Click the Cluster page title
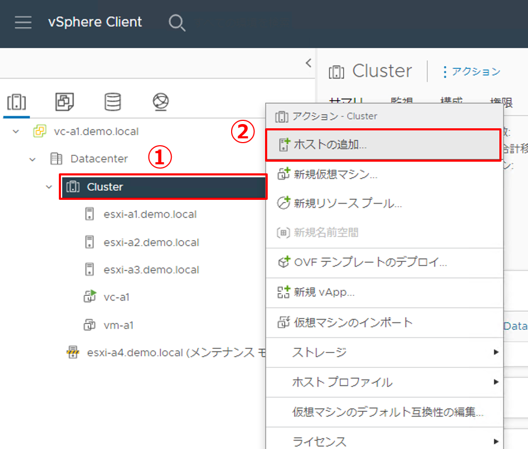Viewport: 528px width, 449px height. (x=382, y=71)
